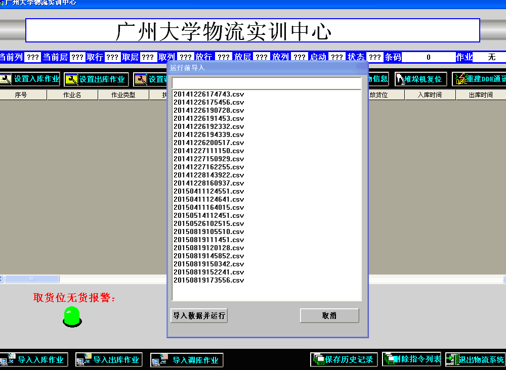Click the 退出物流系统 exit icon
This screenshot has height=370, width=506.
click(452, 359)
